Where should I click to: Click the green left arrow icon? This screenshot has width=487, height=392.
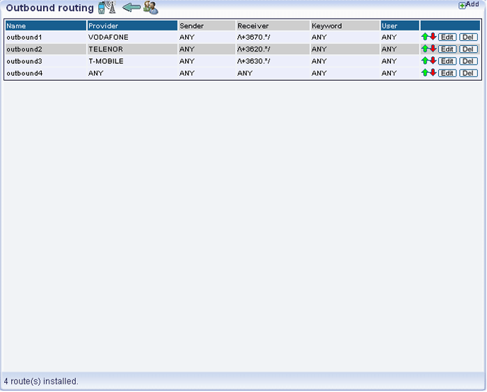(x=131, y=8)
